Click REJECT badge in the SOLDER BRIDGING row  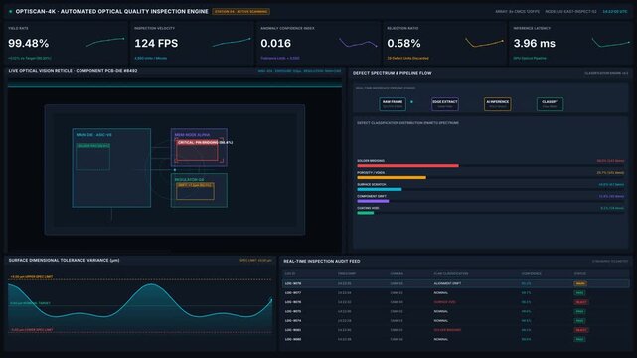click(x=581, y=330)
